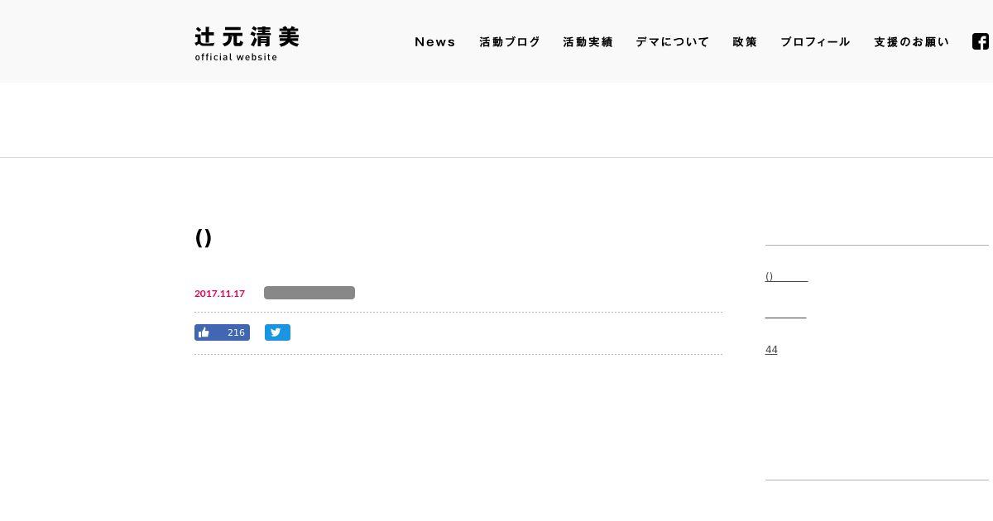Click the Facebook like thumbs-up button

coord(204,332)
